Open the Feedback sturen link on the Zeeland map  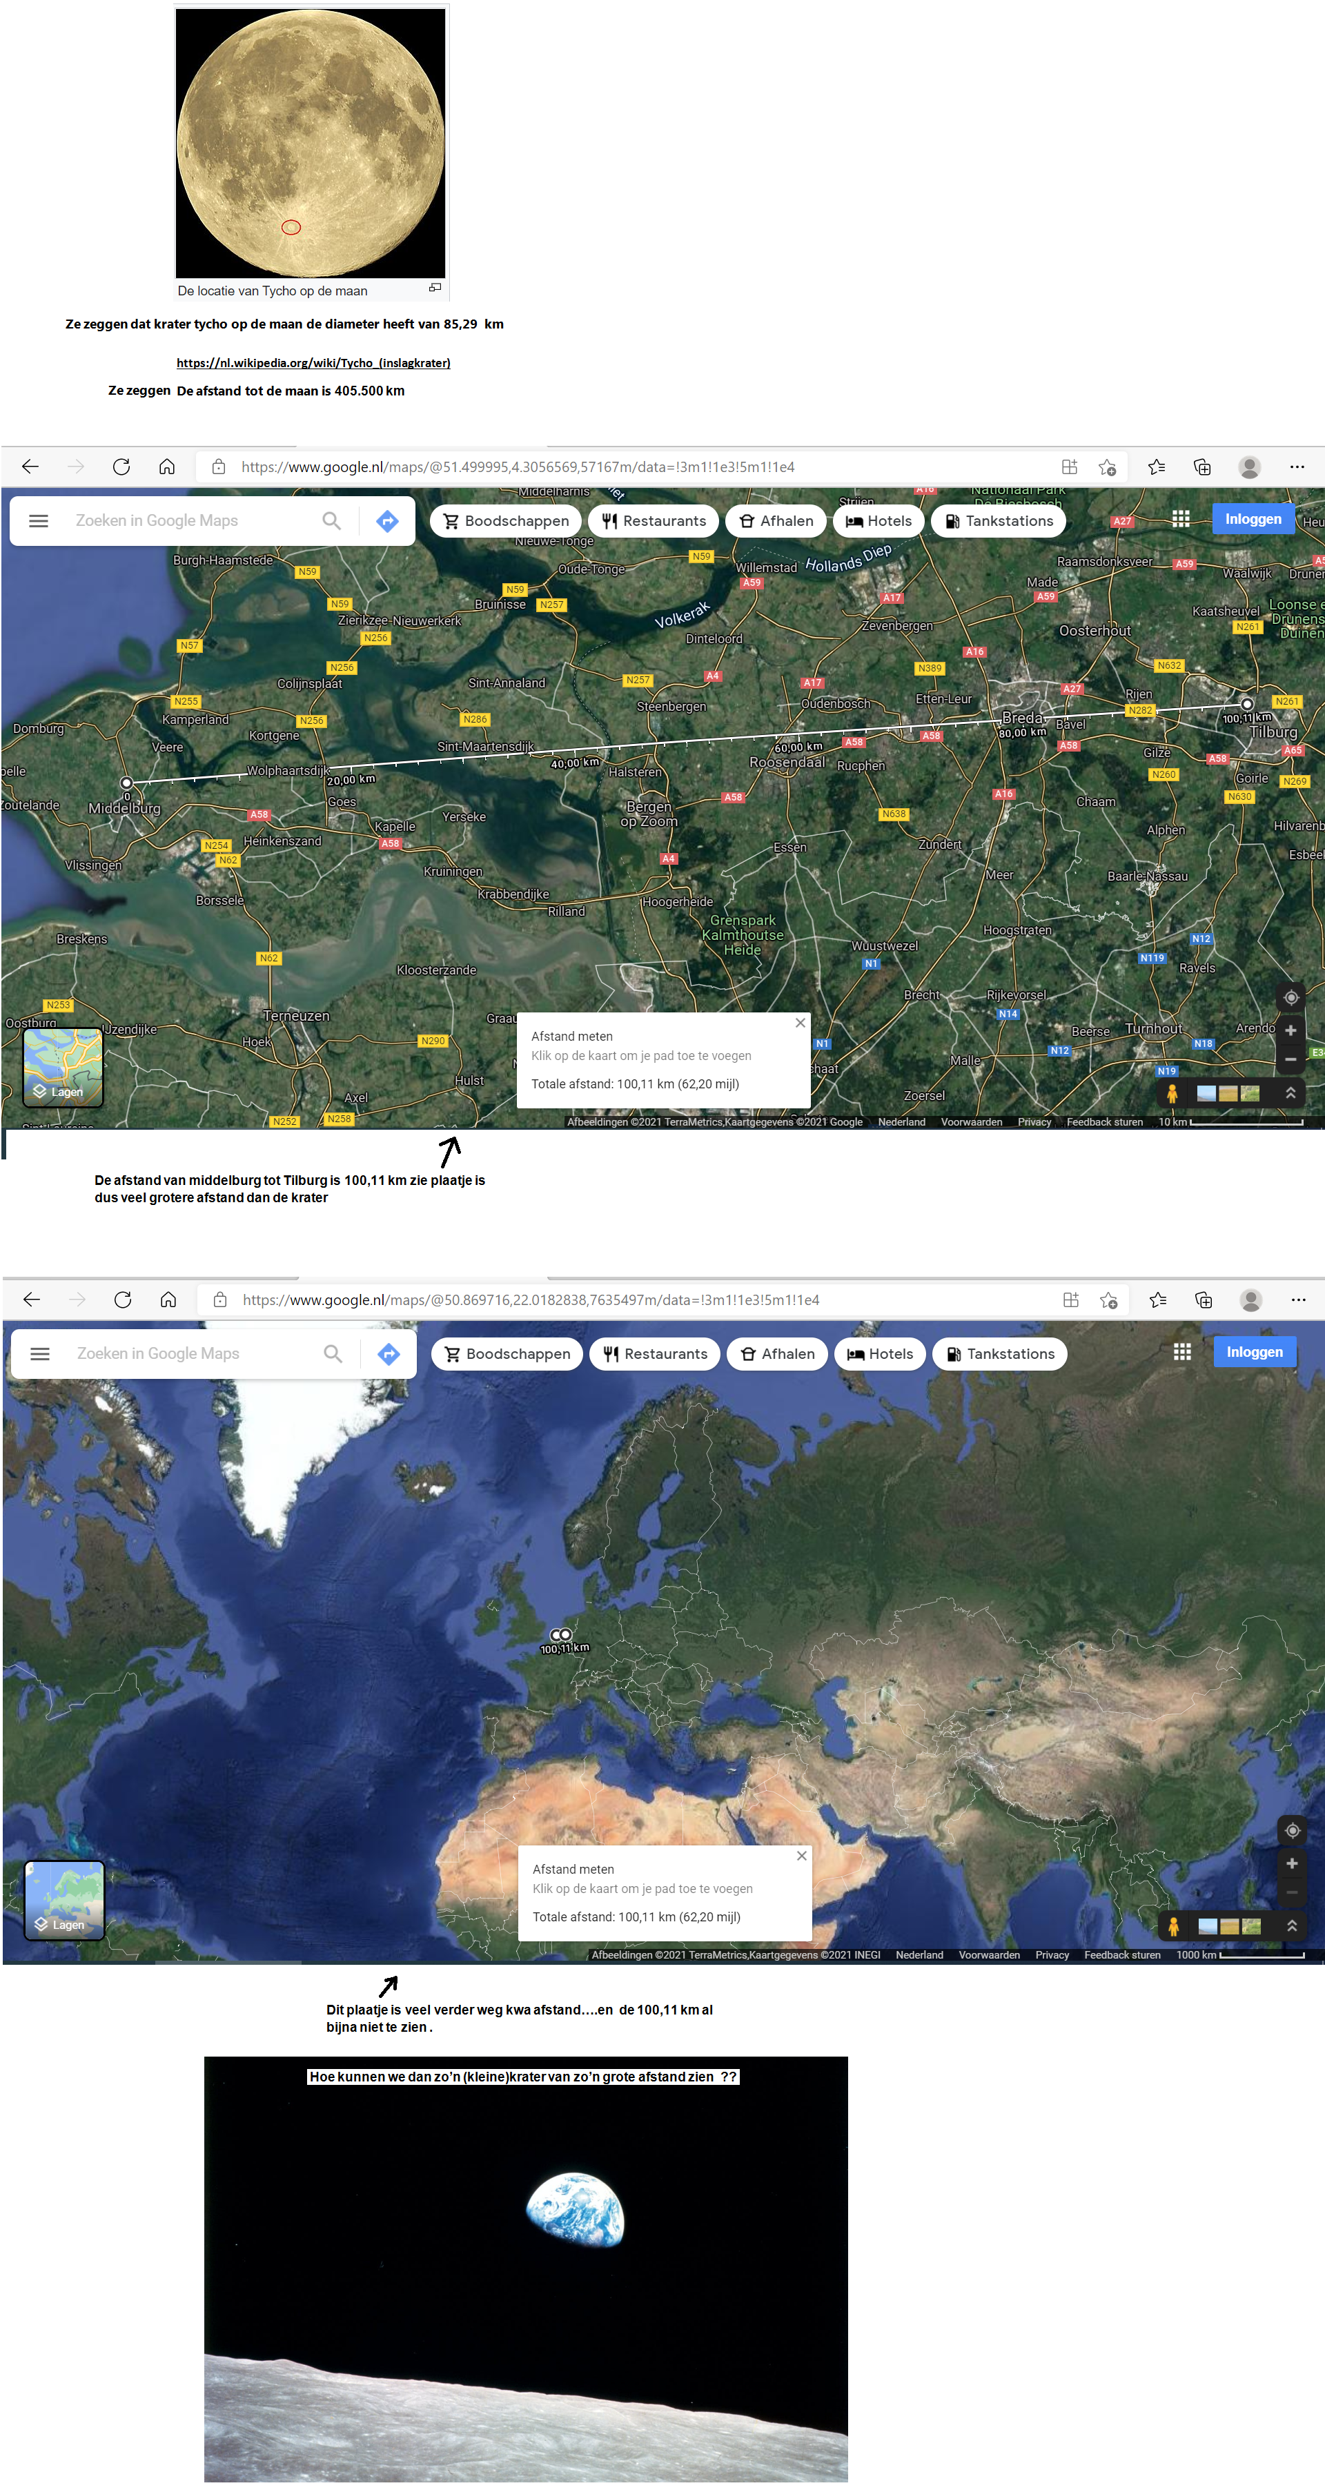(x=1105, y=1122)
